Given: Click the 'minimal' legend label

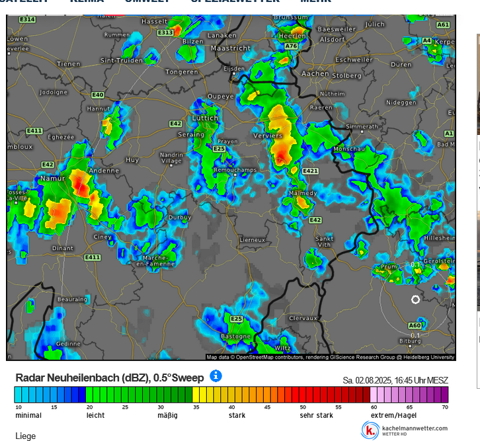Looking at the screenshot, I should pyautogui.click(x=28, y=416).
